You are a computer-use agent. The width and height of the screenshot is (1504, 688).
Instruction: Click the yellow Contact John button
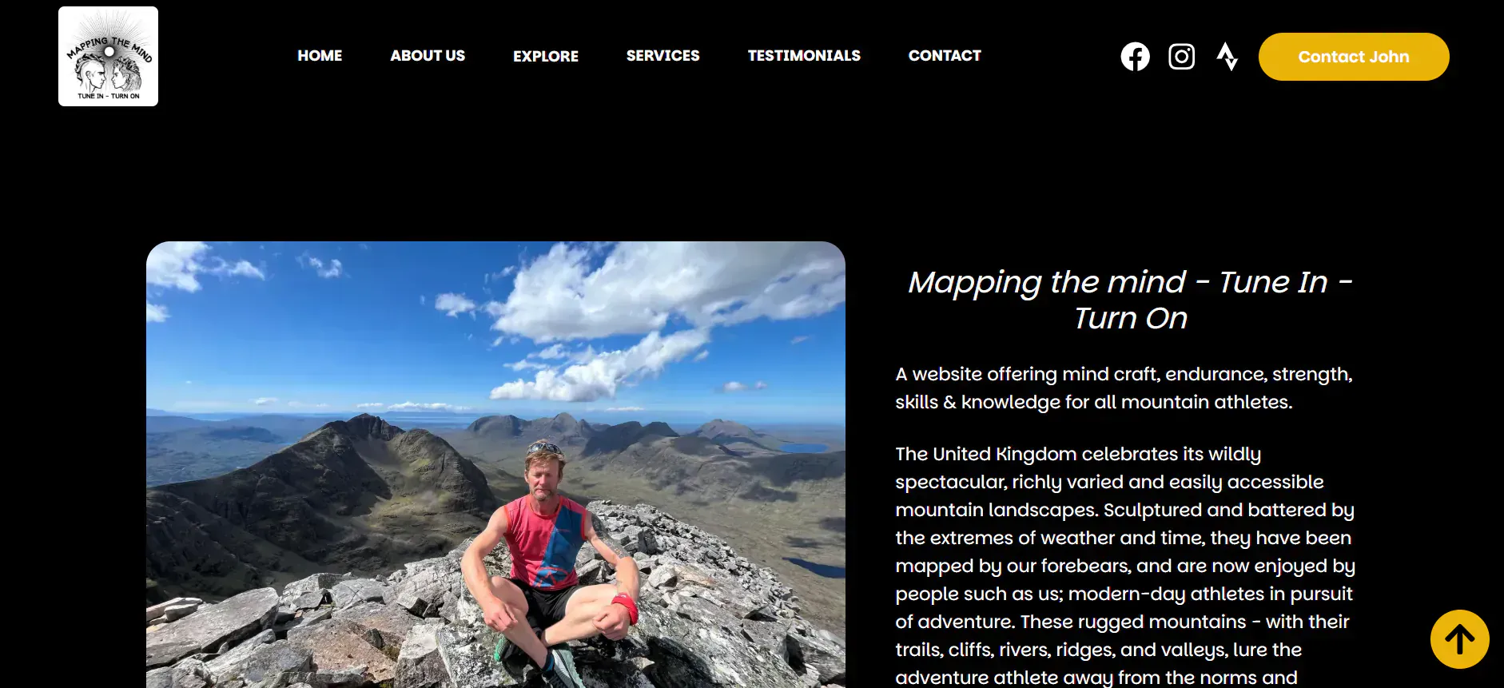pos(1354,57)
